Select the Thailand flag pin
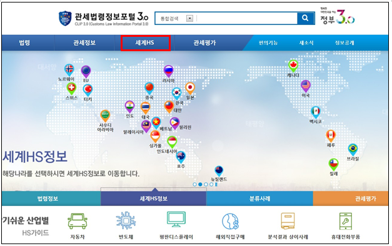The height and width of the screenshot is (246, 392). [x=145, y=107]
